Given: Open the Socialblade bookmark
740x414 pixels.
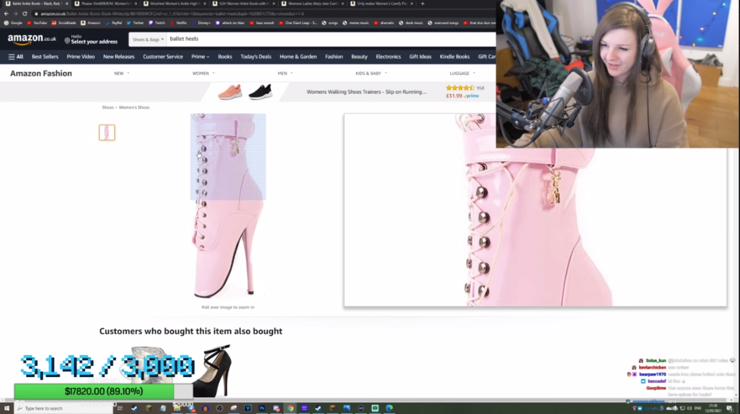Looking at the screenshot, I should tap(64, 23).
